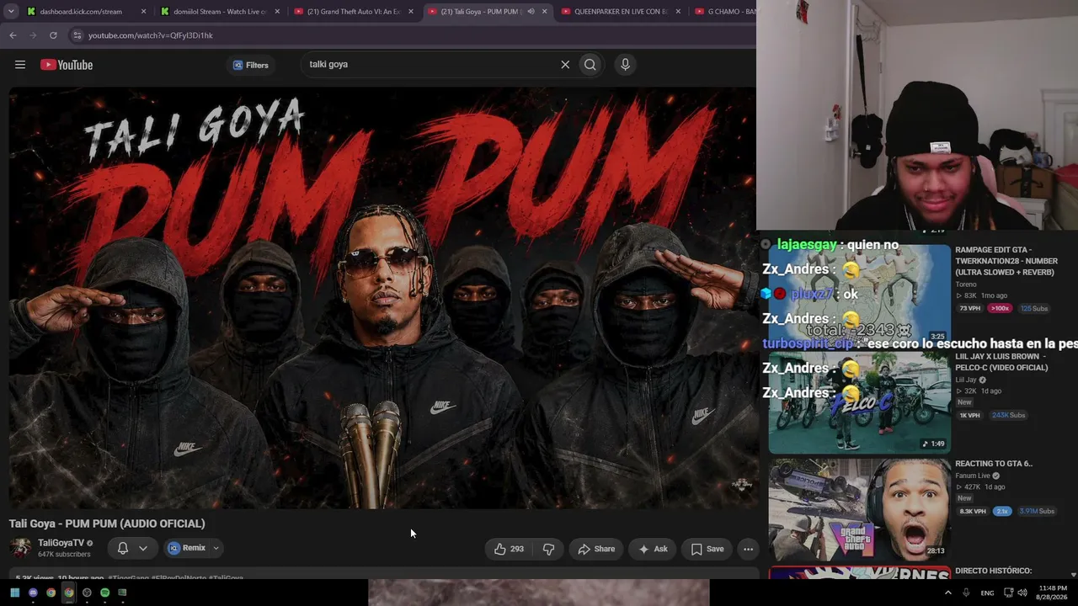This screenshot has width=1078, height=606.
Task: Open the RAMPAGE EDIT GTA video thumbnail
Action: click(859, 294)
